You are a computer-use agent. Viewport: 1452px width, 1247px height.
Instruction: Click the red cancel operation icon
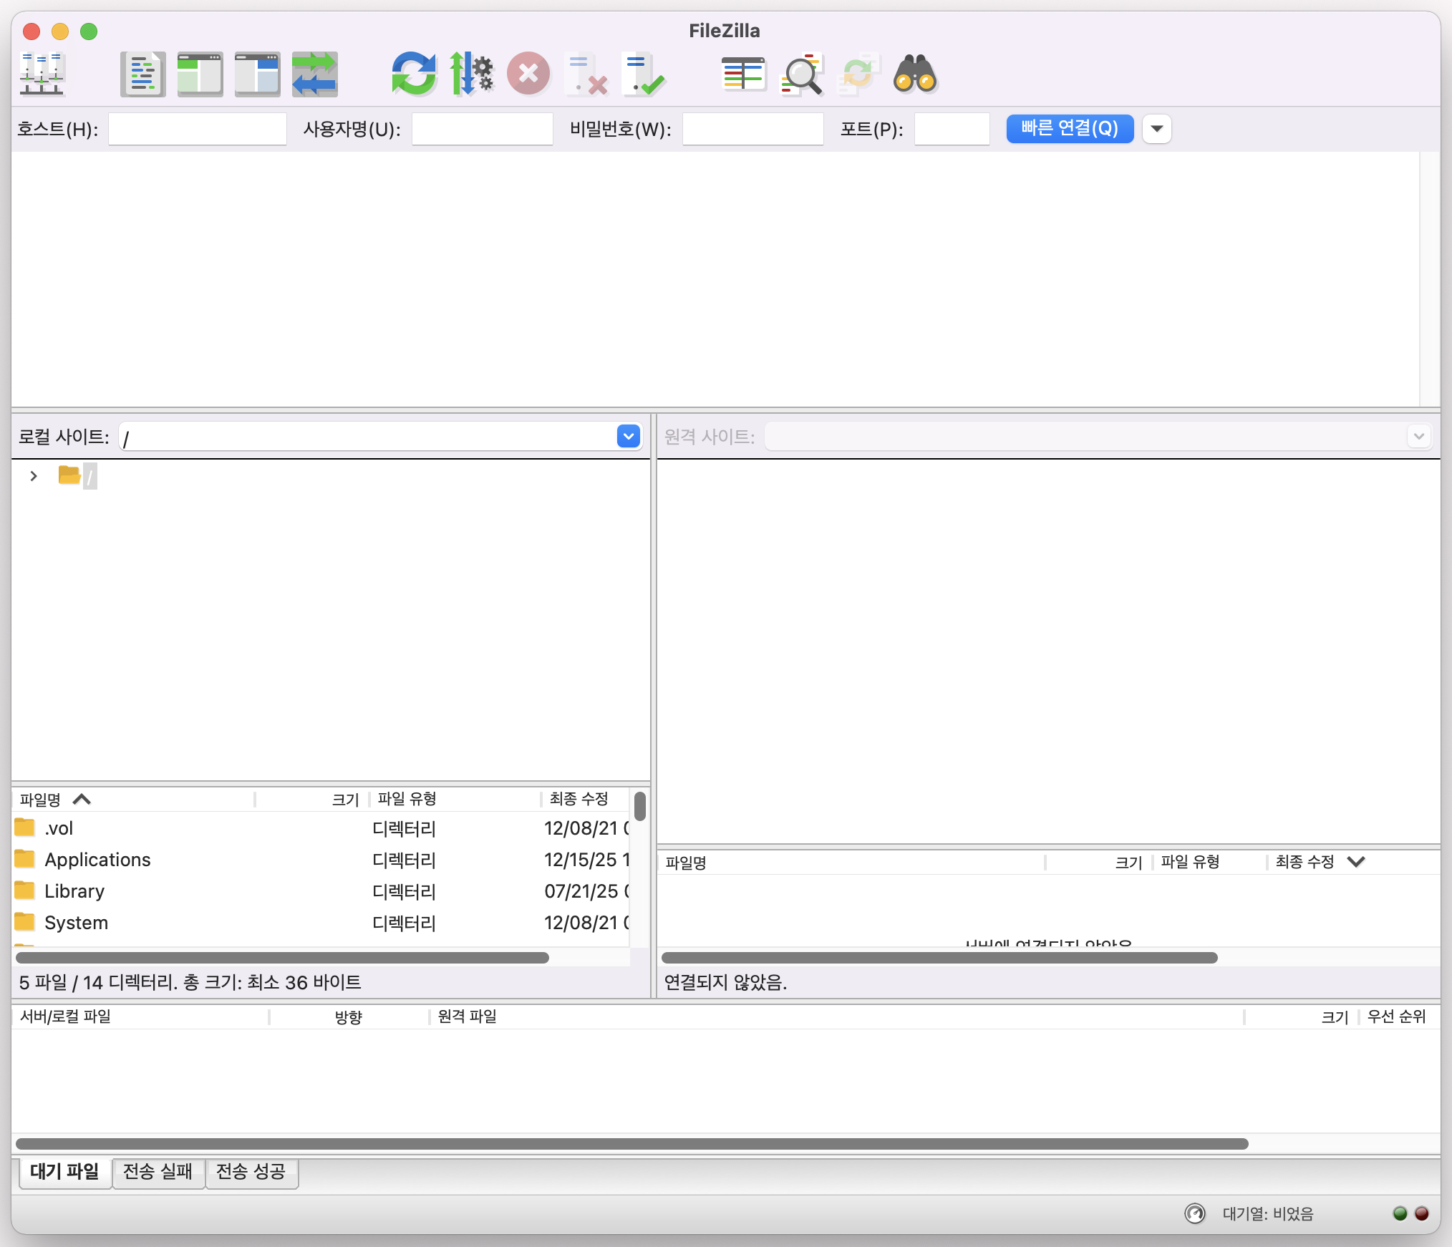click(528, 74)
